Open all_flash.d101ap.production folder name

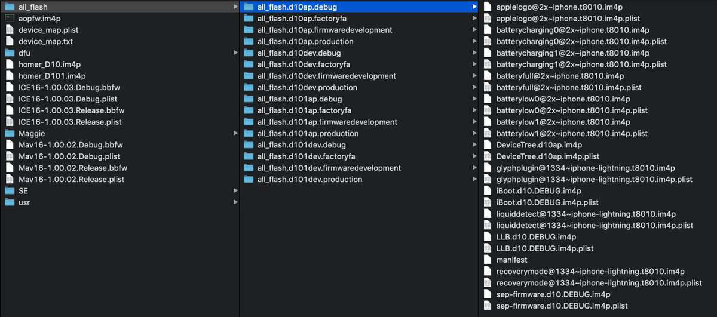pos(308,133)
